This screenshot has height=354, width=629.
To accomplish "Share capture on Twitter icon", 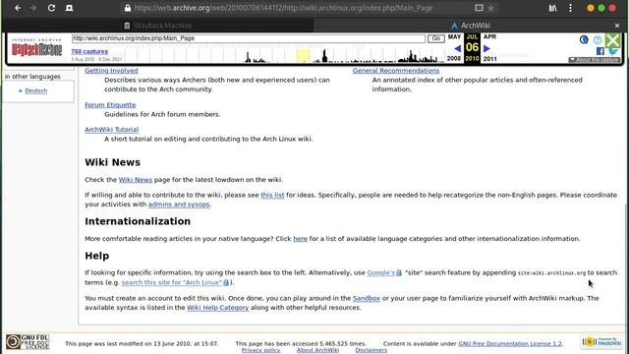I will click(613, 51).
